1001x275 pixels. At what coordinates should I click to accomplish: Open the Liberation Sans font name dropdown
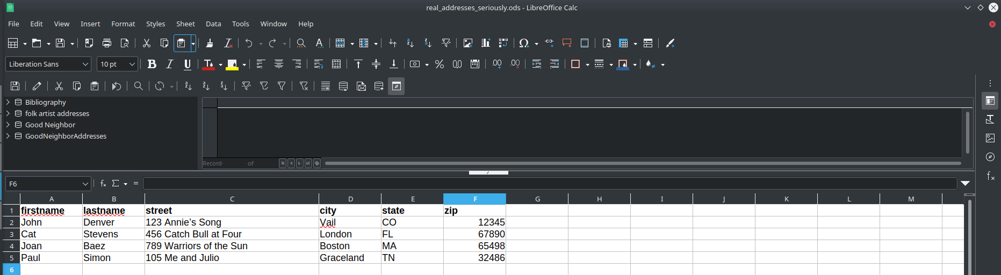coord(85,64)
